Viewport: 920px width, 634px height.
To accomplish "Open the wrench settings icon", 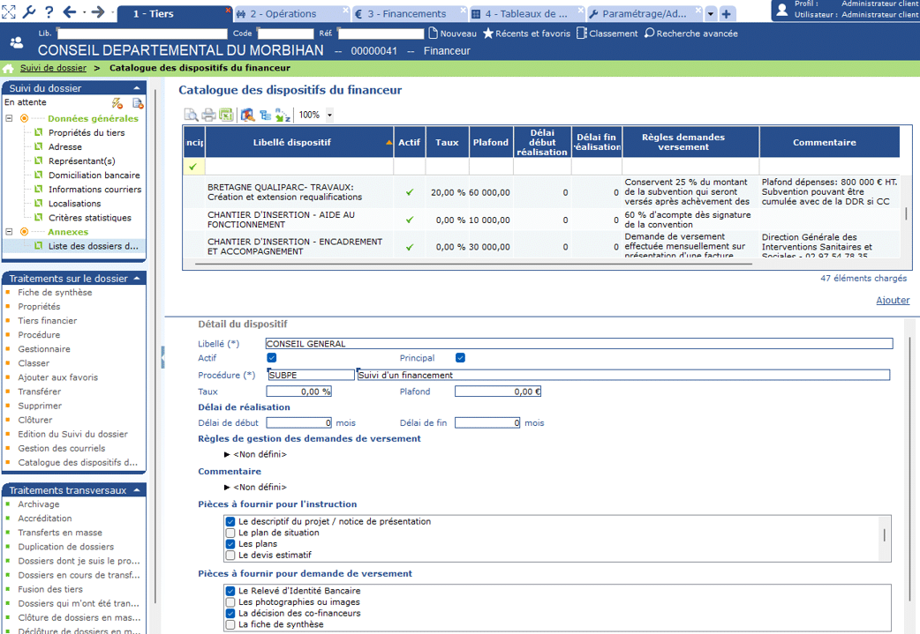I will (29, 12).
